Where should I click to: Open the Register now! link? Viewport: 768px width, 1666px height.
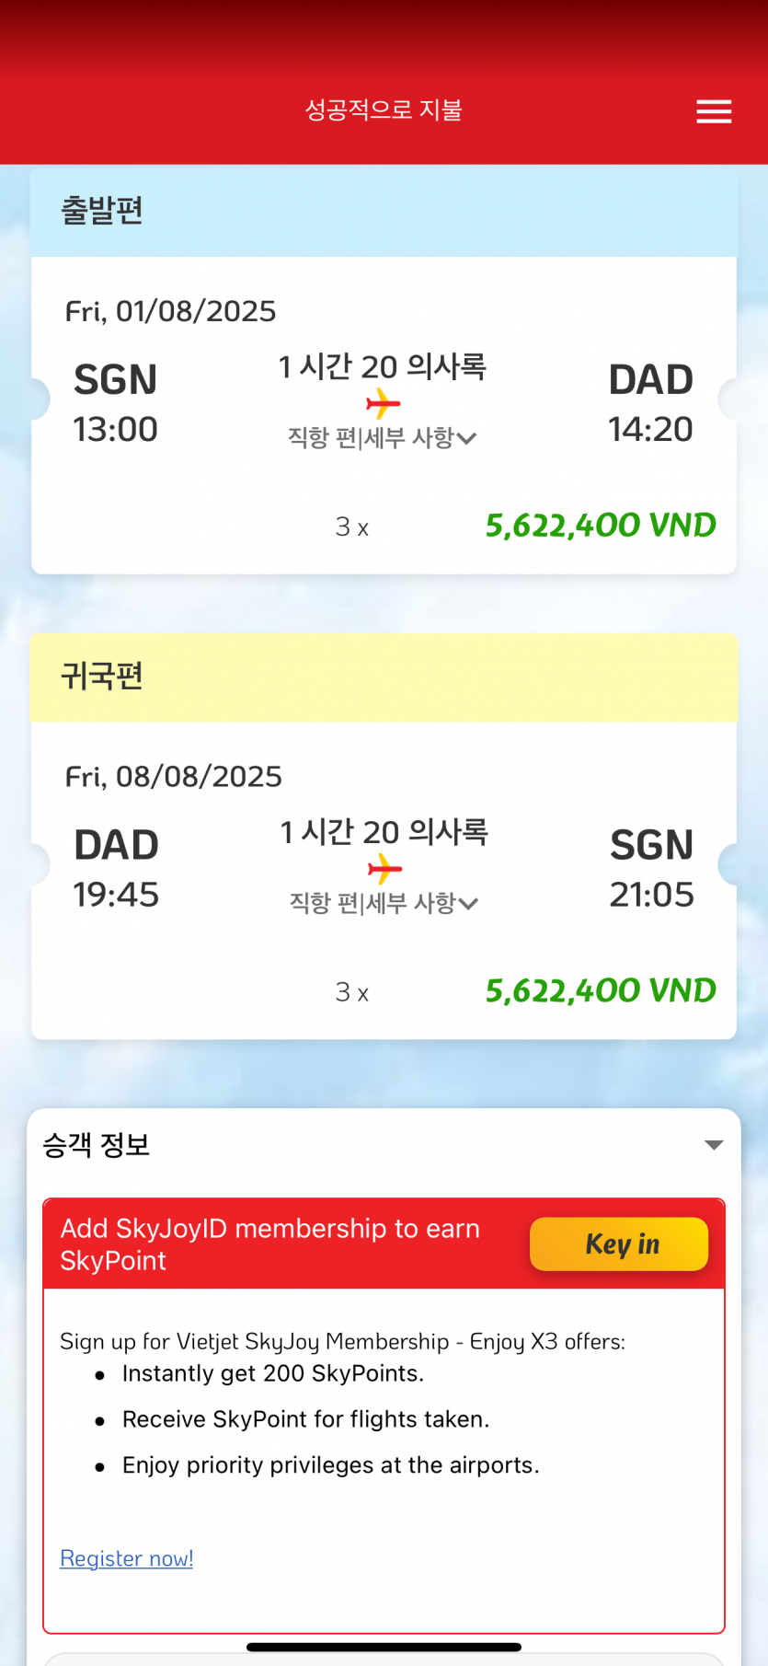coord(127,1558)
